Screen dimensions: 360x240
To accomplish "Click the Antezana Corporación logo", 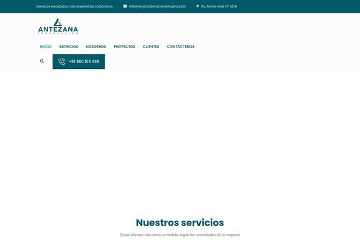I will [58, 26].
